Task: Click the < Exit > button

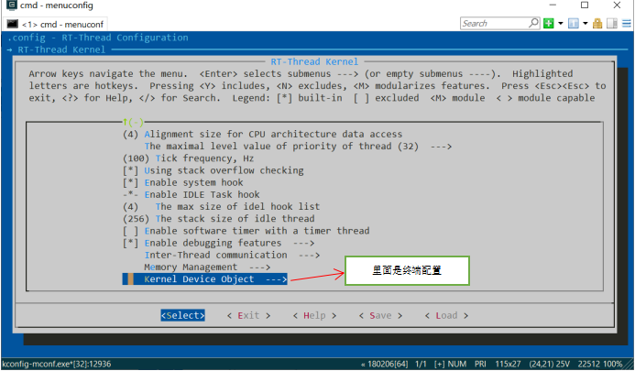Action: coord(248,315)
